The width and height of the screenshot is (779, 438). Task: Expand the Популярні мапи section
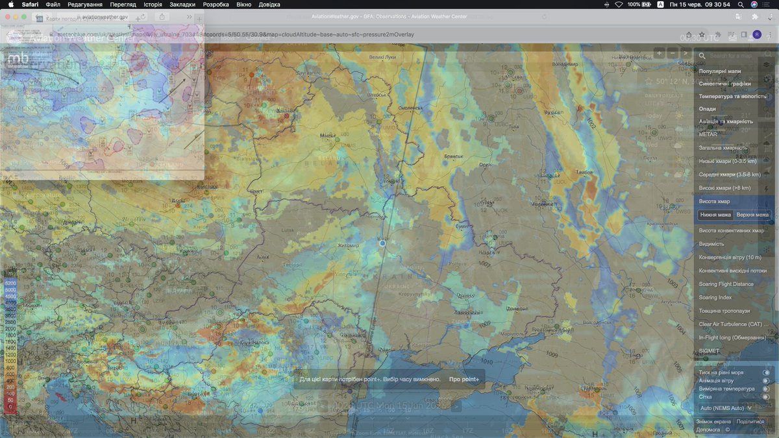click(x=720, y=70)
